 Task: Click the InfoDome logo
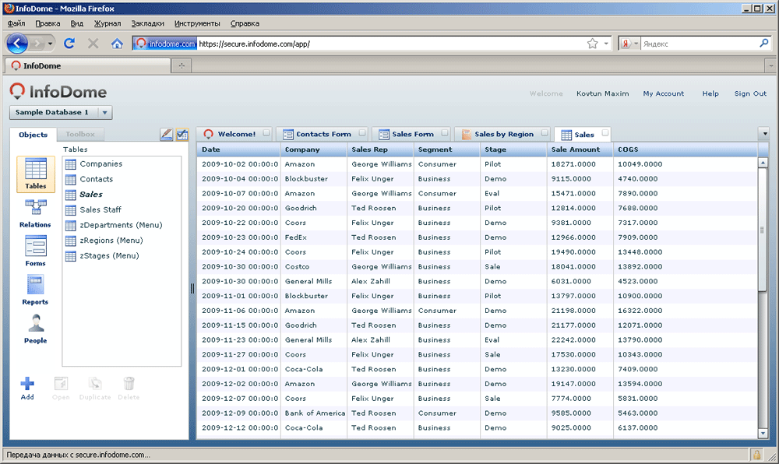point(58,91)
